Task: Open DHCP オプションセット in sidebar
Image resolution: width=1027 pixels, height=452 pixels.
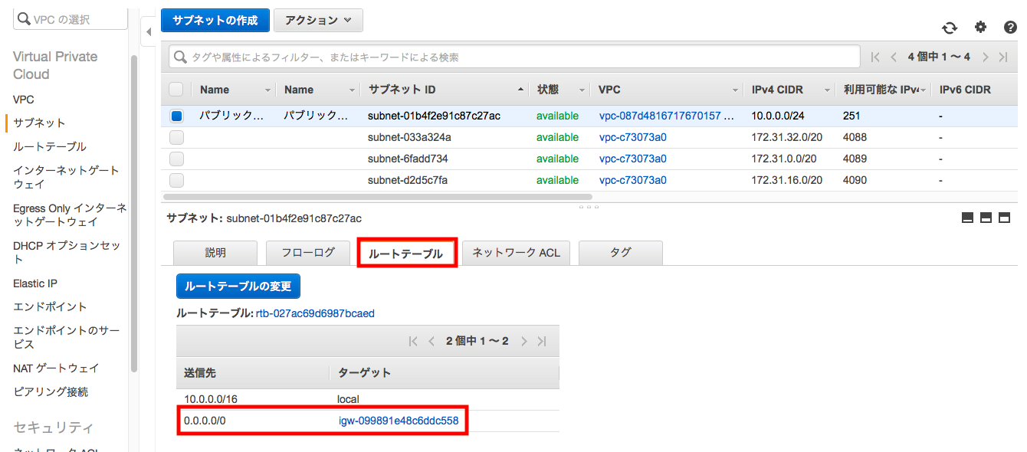Action: [x=67, y=252]
